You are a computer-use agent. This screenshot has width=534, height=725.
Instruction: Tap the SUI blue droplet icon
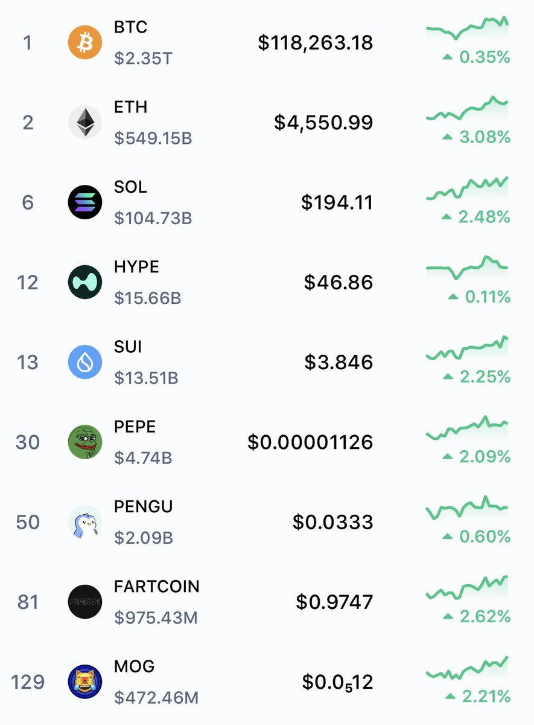pos(85,362)
